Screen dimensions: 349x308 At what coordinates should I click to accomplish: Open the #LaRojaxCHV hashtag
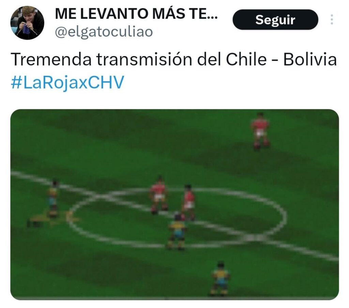pos(67,83)
